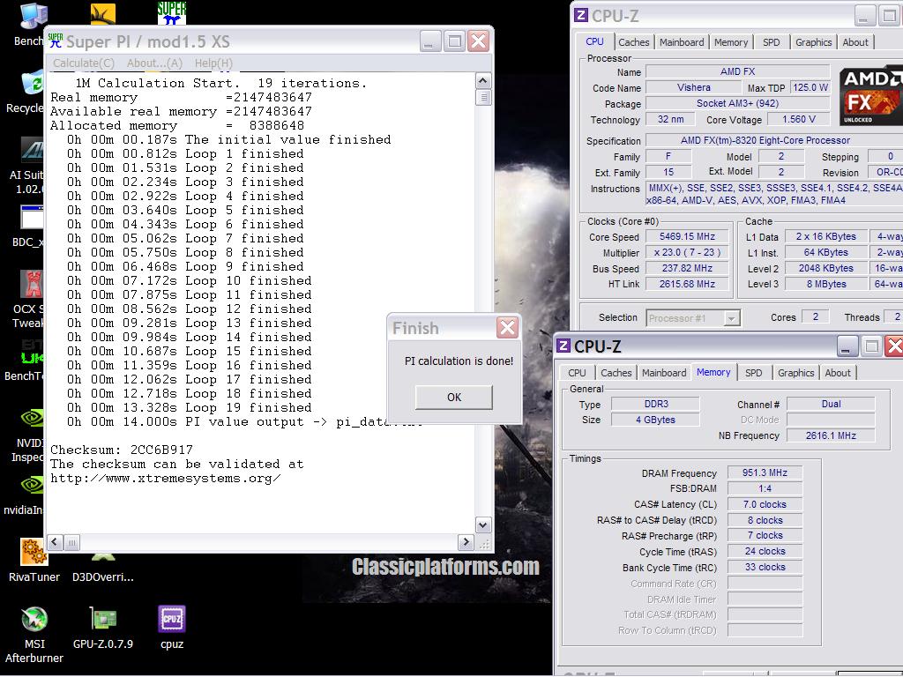Click the HT Link value 2615.68 MHz
The width and height of the screenshot is (903, 677).
click(687, 284)
